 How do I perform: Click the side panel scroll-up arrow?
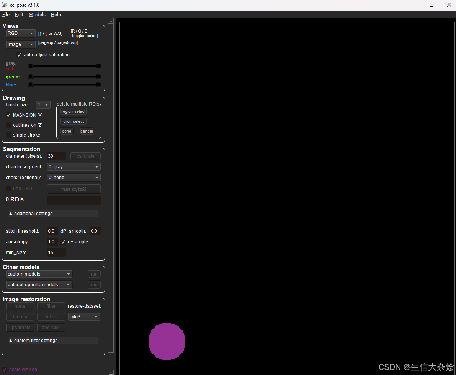[x=111, y=21]
